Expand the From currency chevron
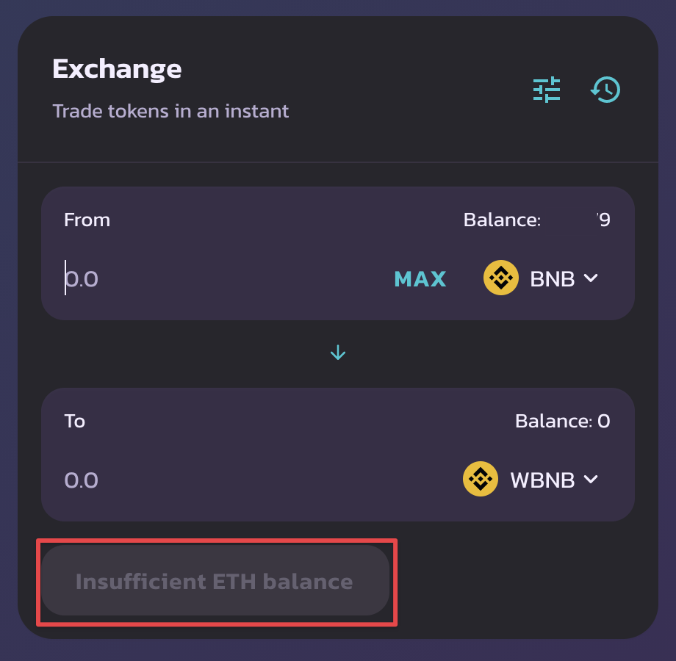 point(591,278)
